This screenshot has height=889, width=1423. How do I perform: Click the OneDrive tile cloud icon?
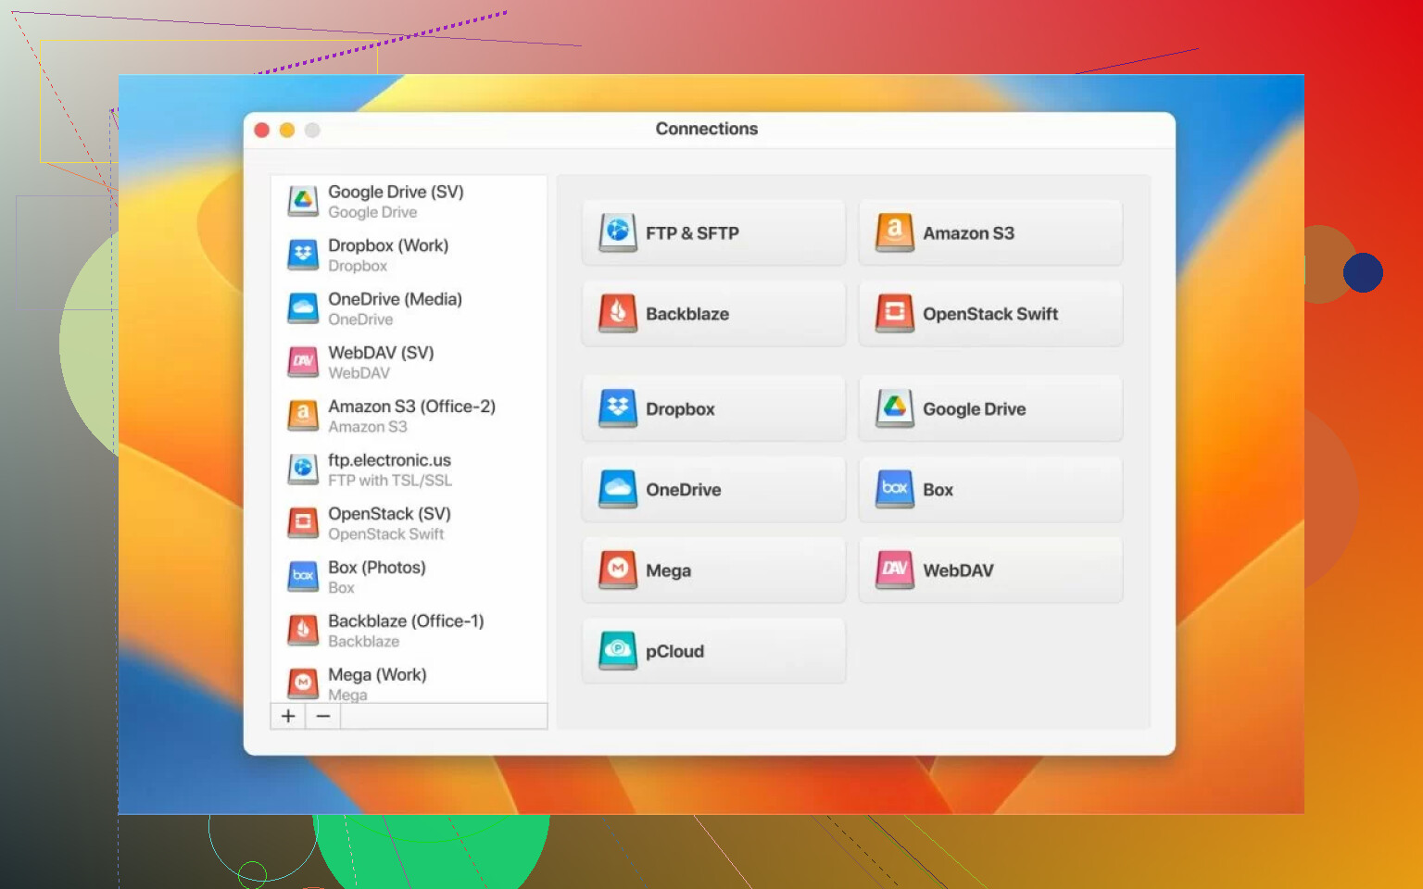click(618, 489)
